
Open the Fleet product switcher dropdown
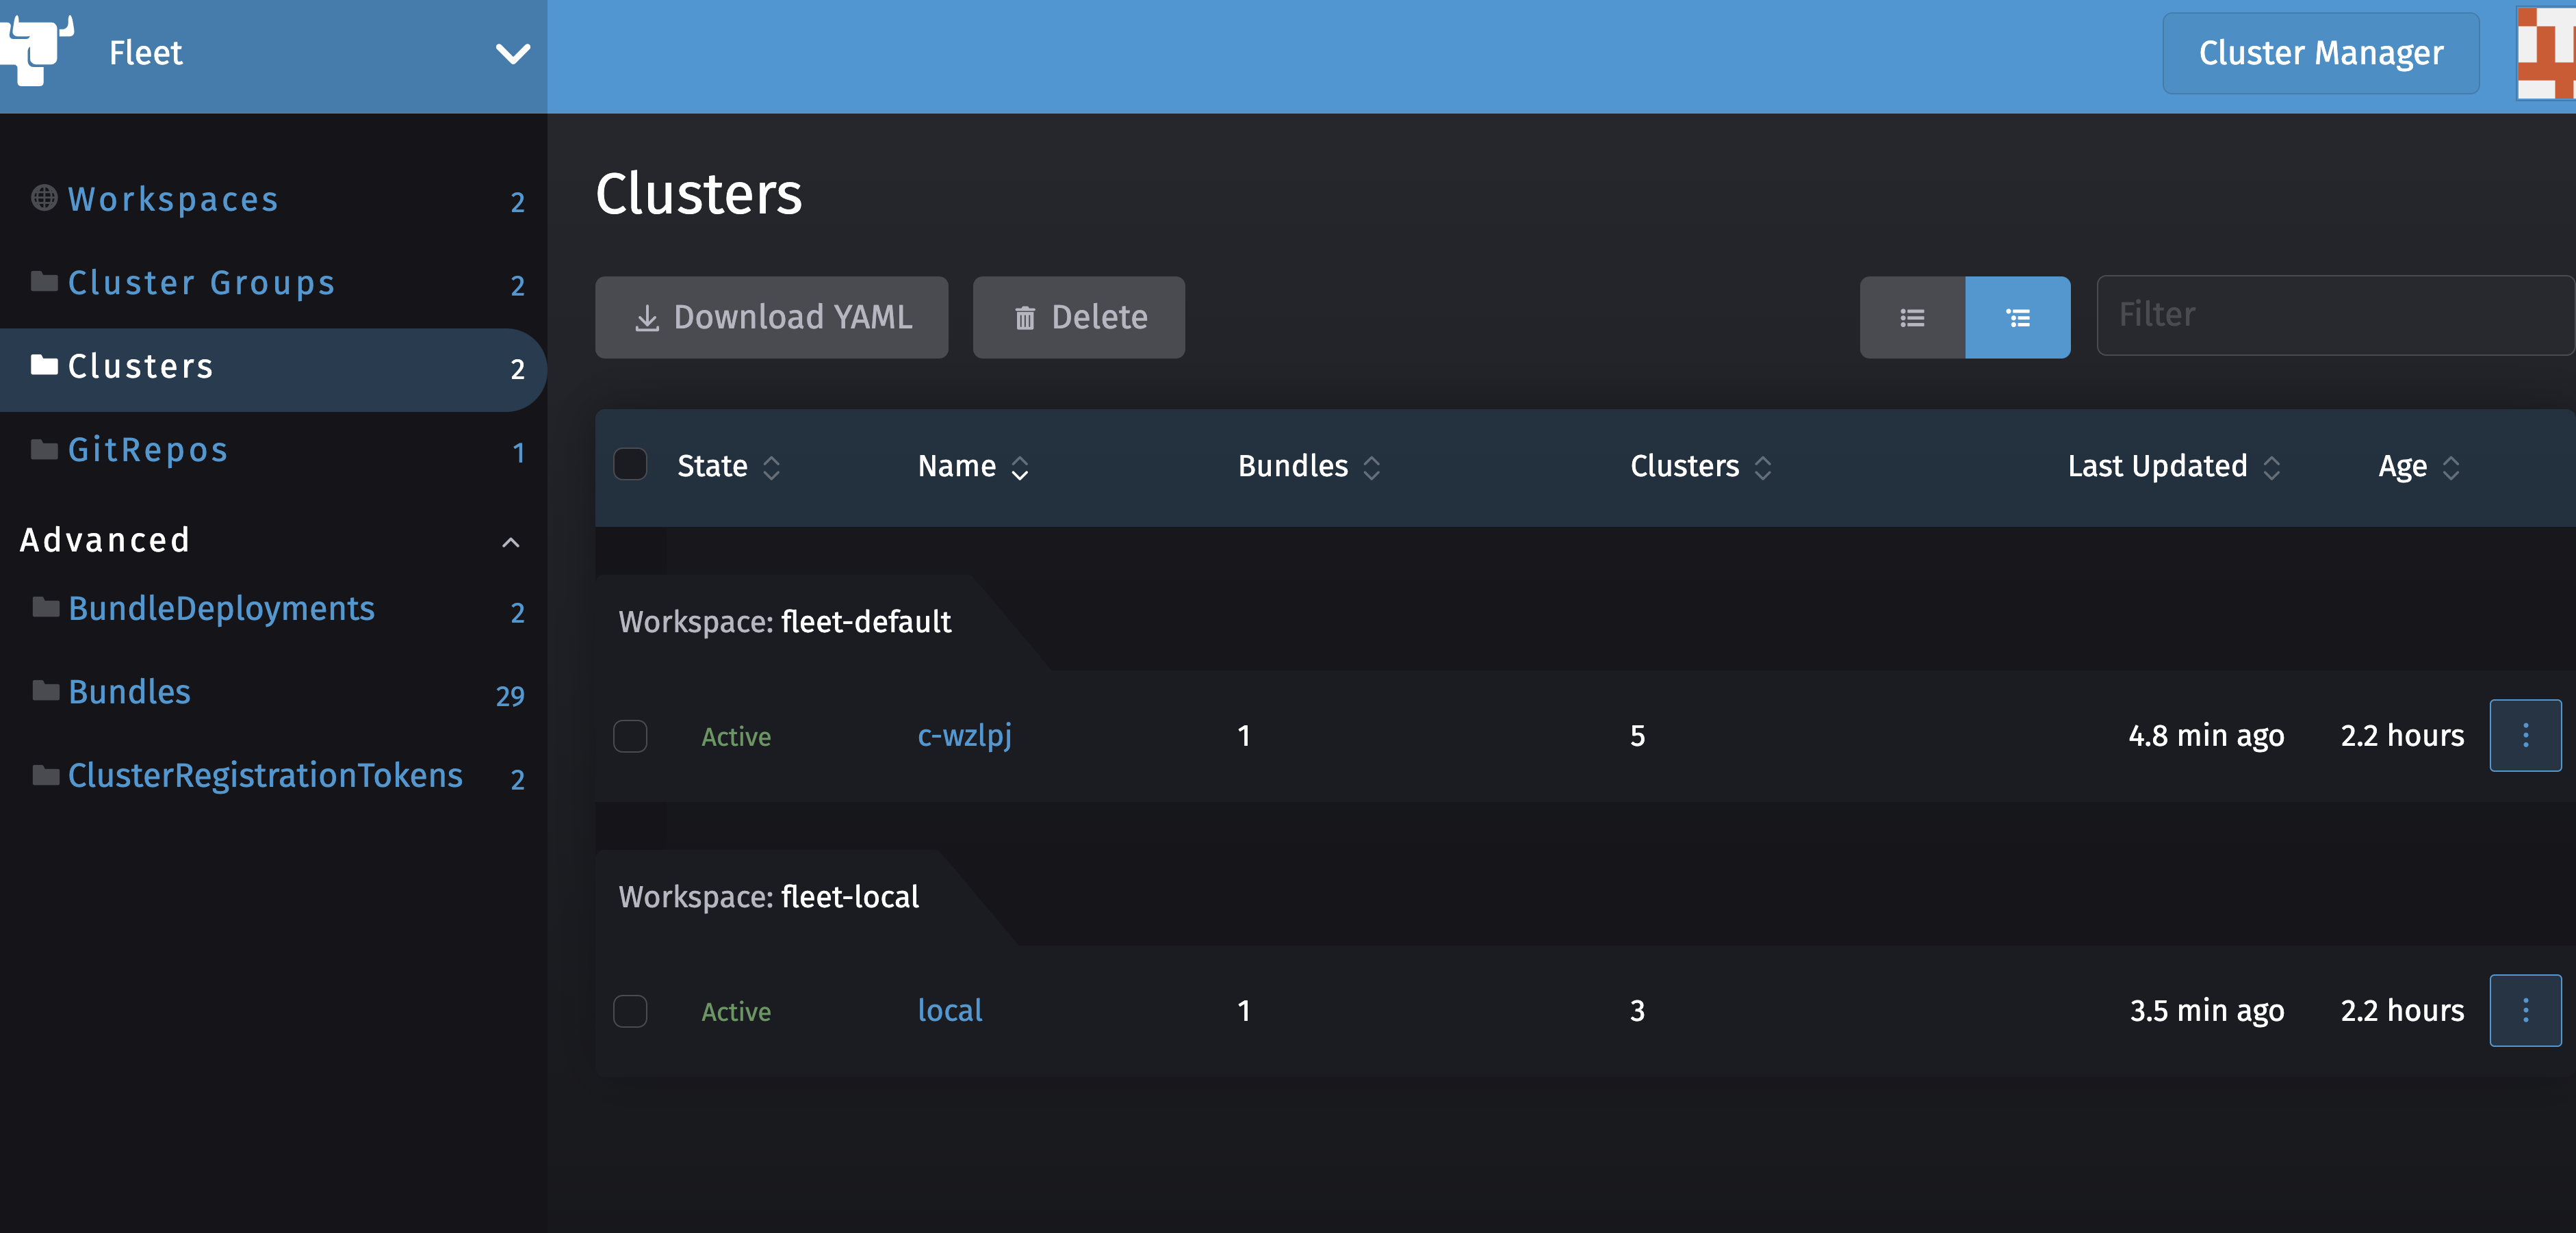click(x=513, y=53)
